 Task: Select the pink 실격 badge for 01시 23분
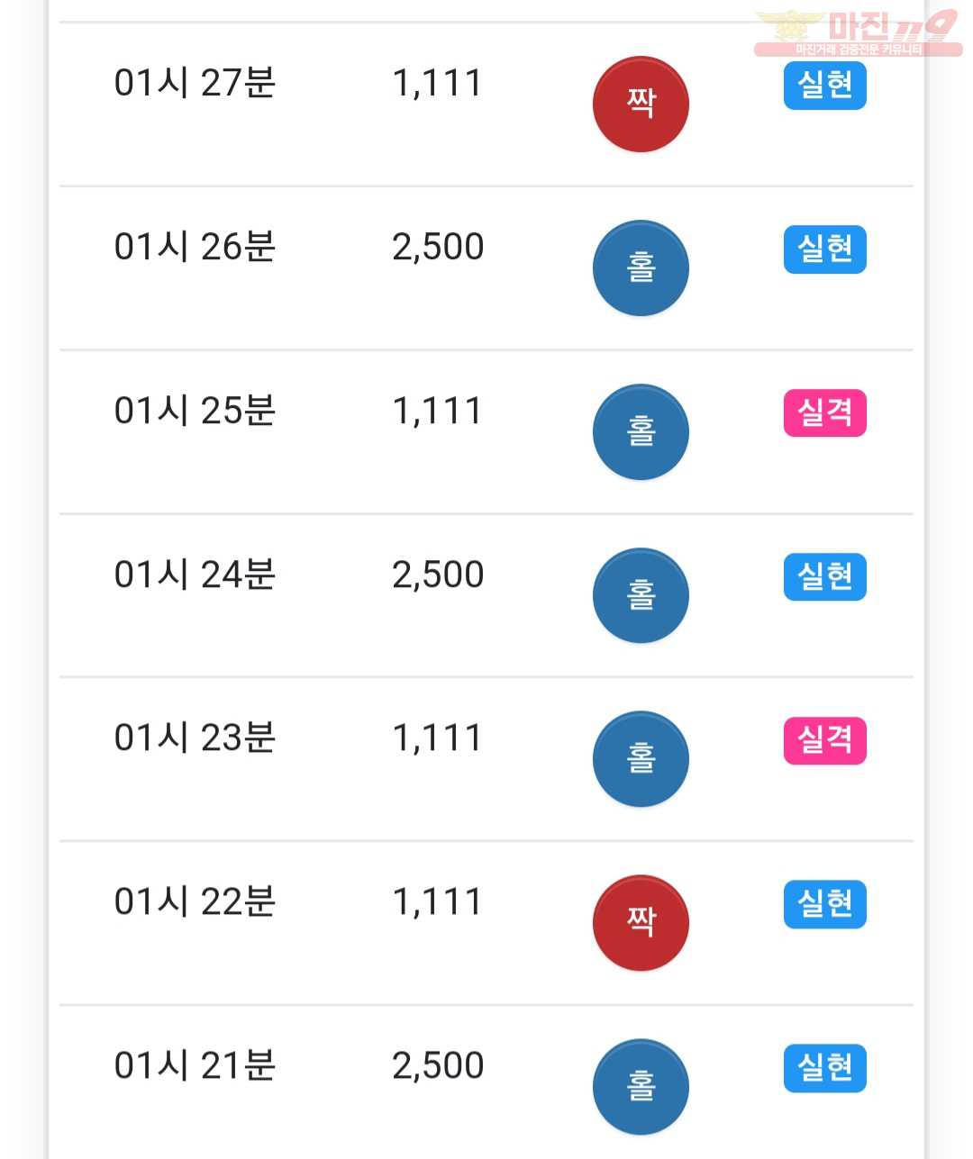[825, 740]
